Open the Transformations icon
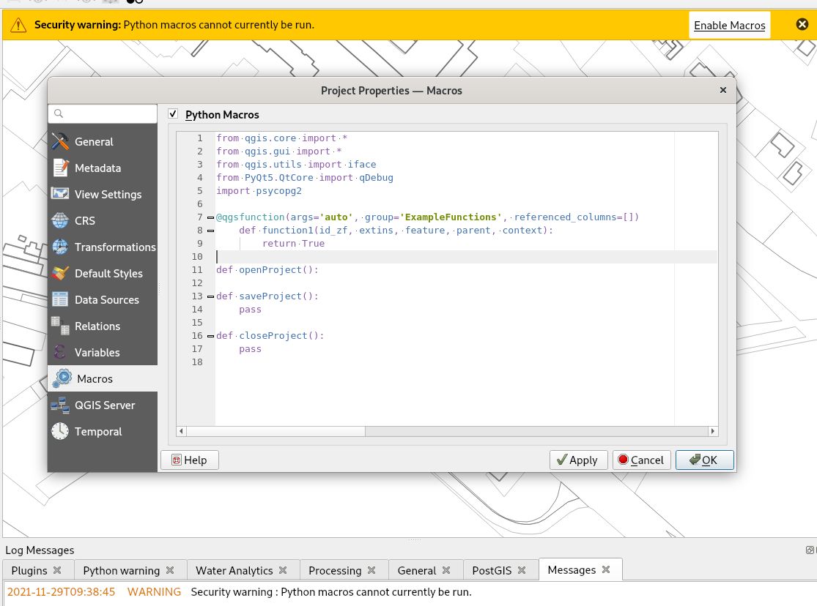The height and width of the screenshot is (606, 817). click(60, 247)
